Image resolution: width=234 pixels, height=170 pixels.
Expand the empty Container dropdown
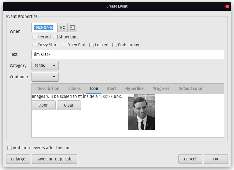tap(45, 77)
